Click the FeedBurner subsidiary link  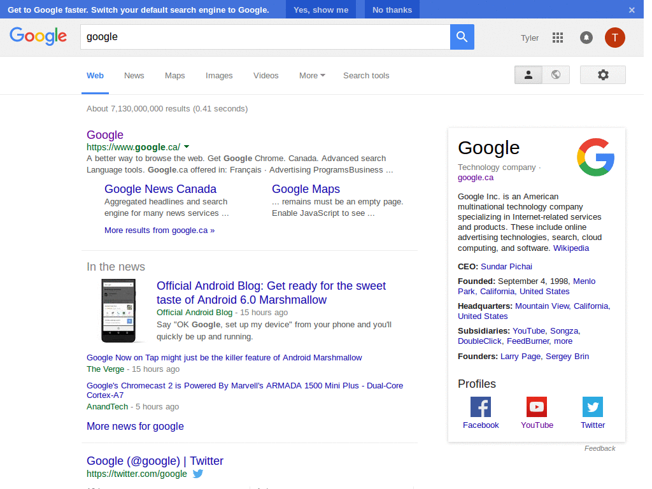pos(528,341)
